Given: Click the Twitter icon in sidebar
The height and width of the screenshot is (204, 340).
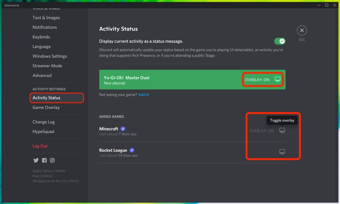Looking at the screenshot, I should click(x=36, y=160).
